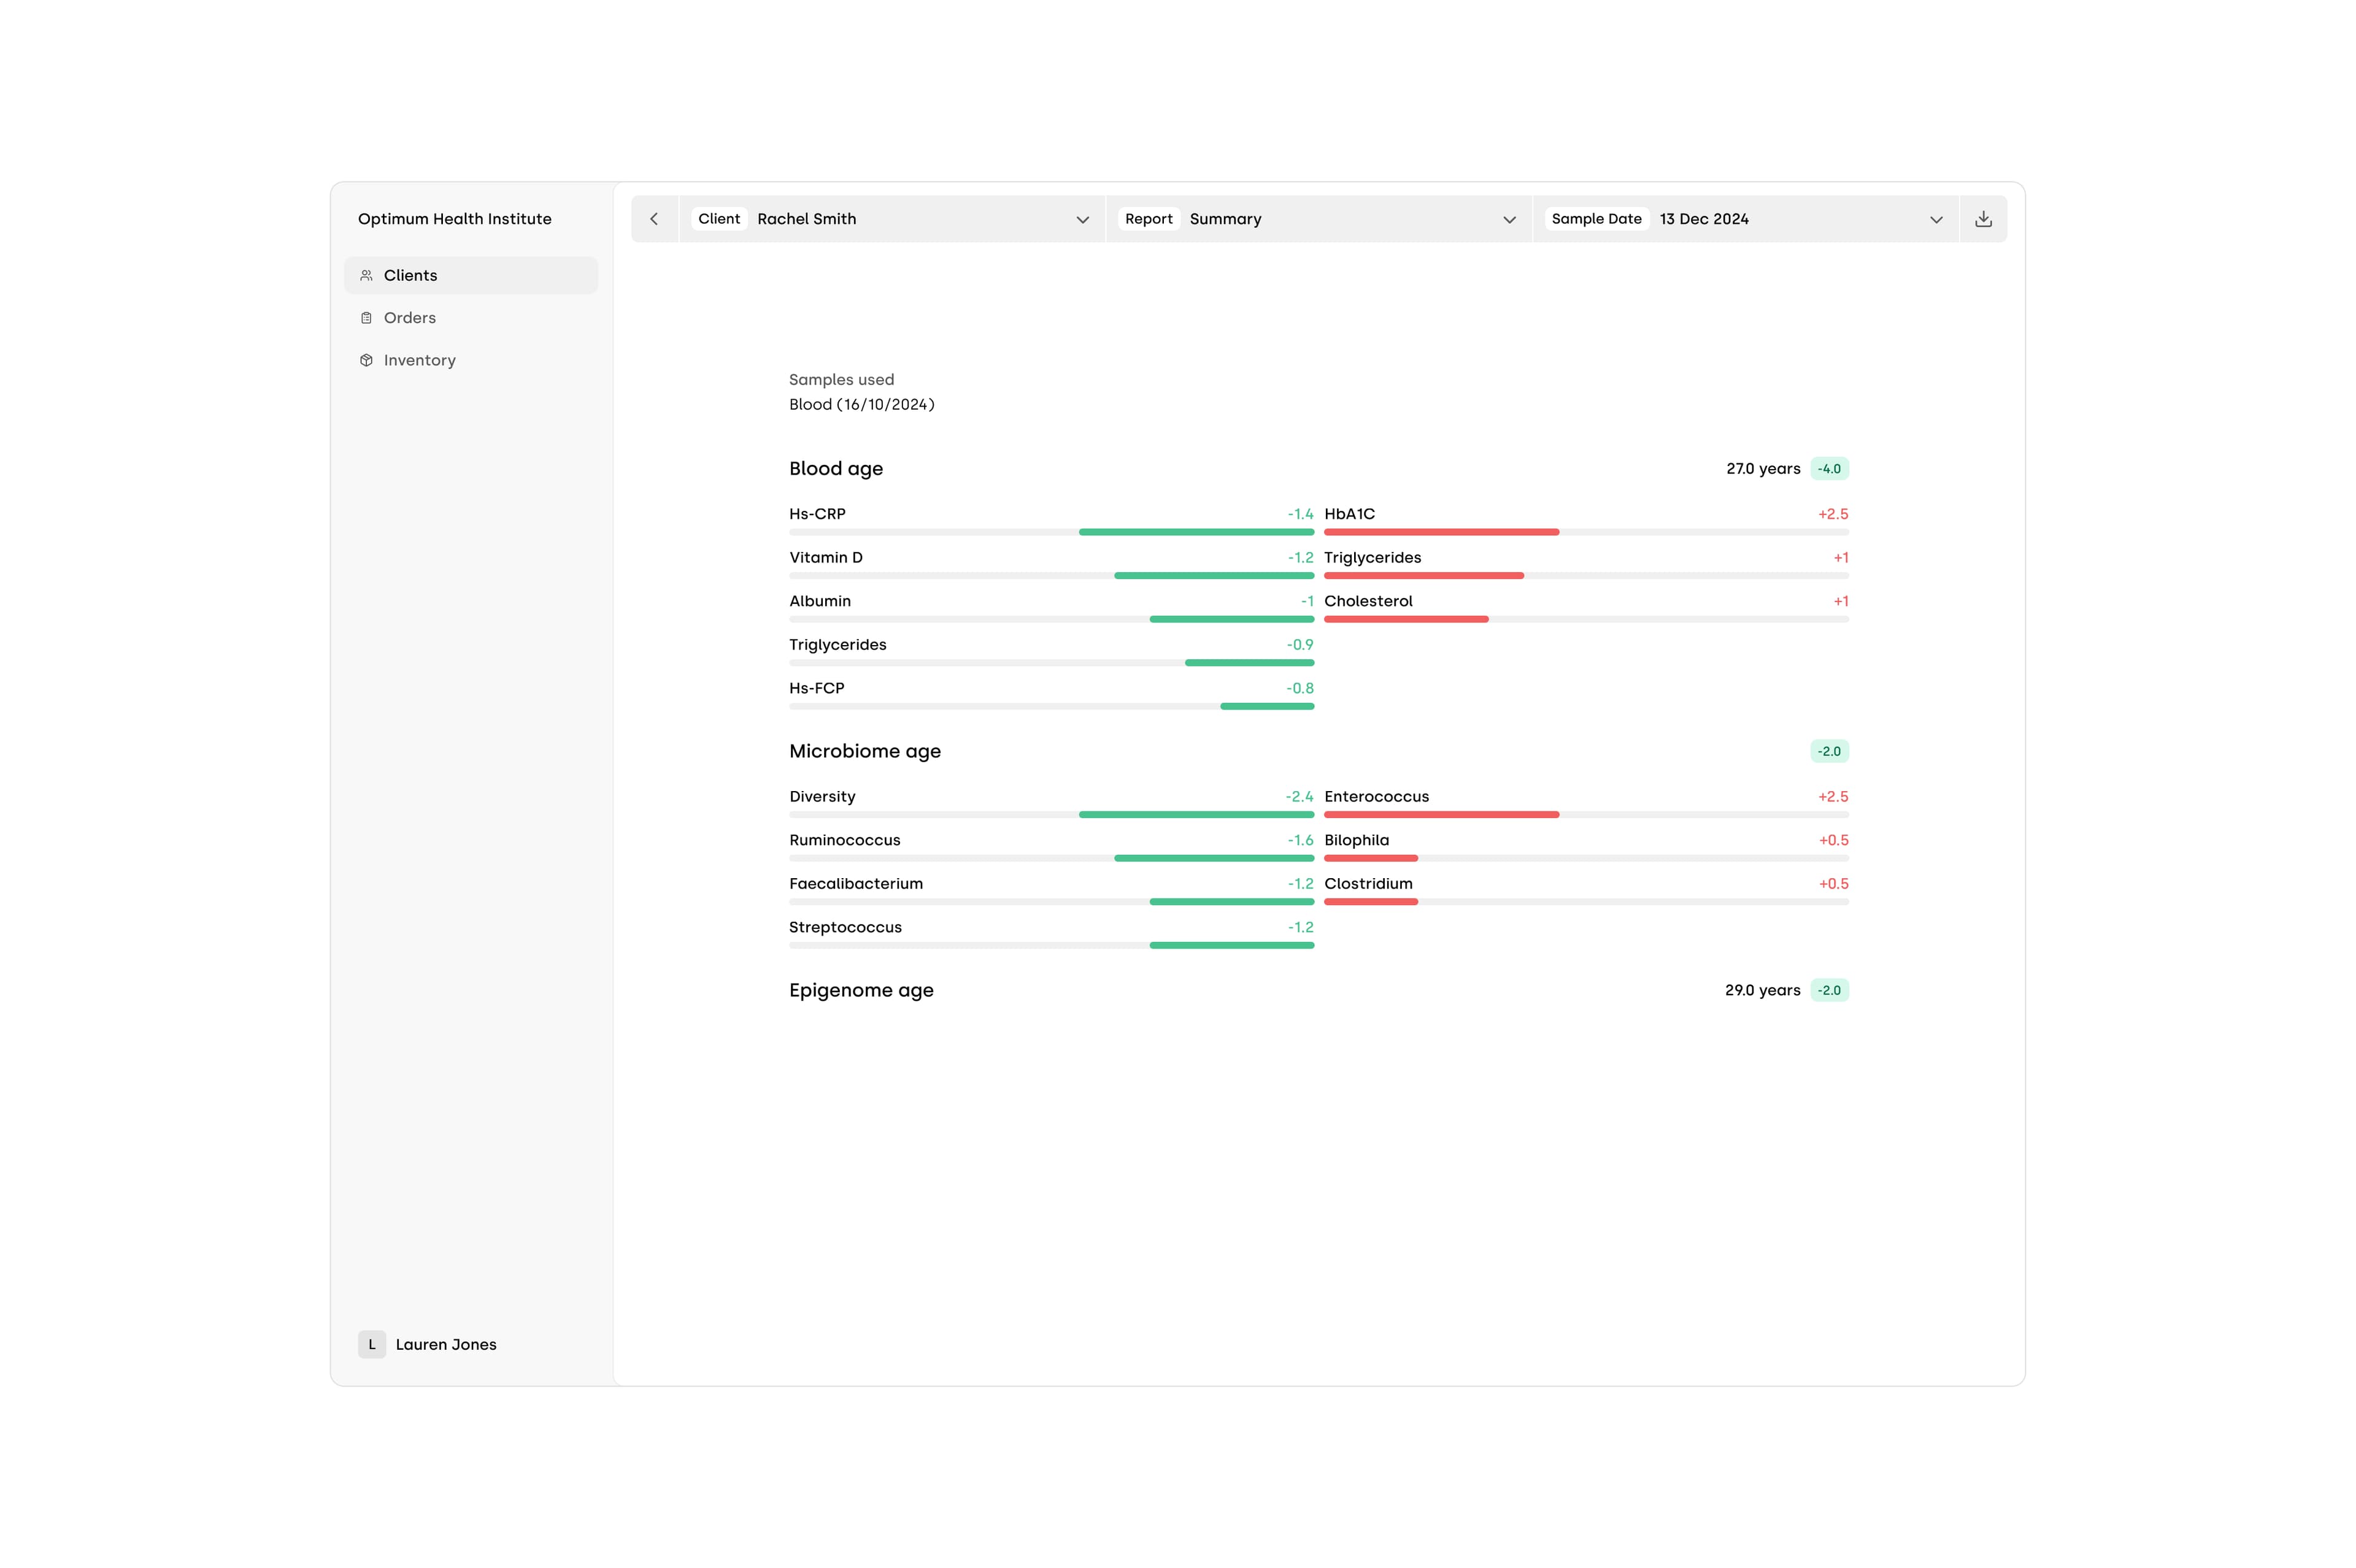Click the Hs-CRP green progress bar
Screen dimensions: 2356x1568
tap(1196, 532)
